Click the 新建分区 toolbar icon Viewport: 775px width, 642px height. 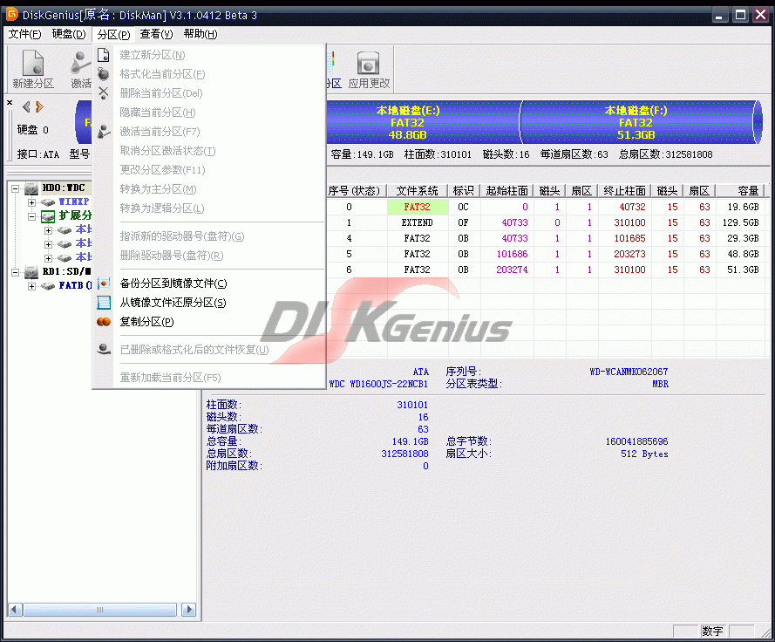pyautogui.click(x=33, y=69)
